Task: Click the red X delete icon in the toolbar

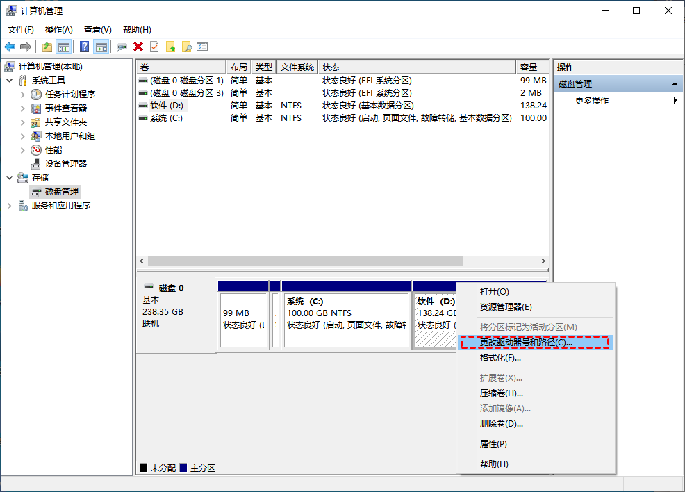Action: 138,46
